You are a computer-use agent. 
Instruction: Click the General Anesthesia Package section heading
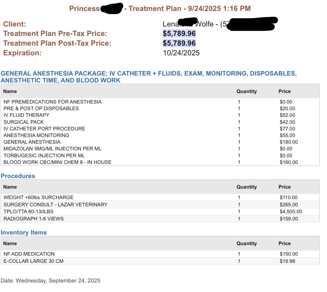tap(148, 77)
